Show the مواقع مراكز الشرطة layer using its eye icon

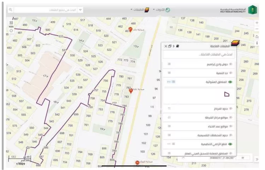pos(230,117)
